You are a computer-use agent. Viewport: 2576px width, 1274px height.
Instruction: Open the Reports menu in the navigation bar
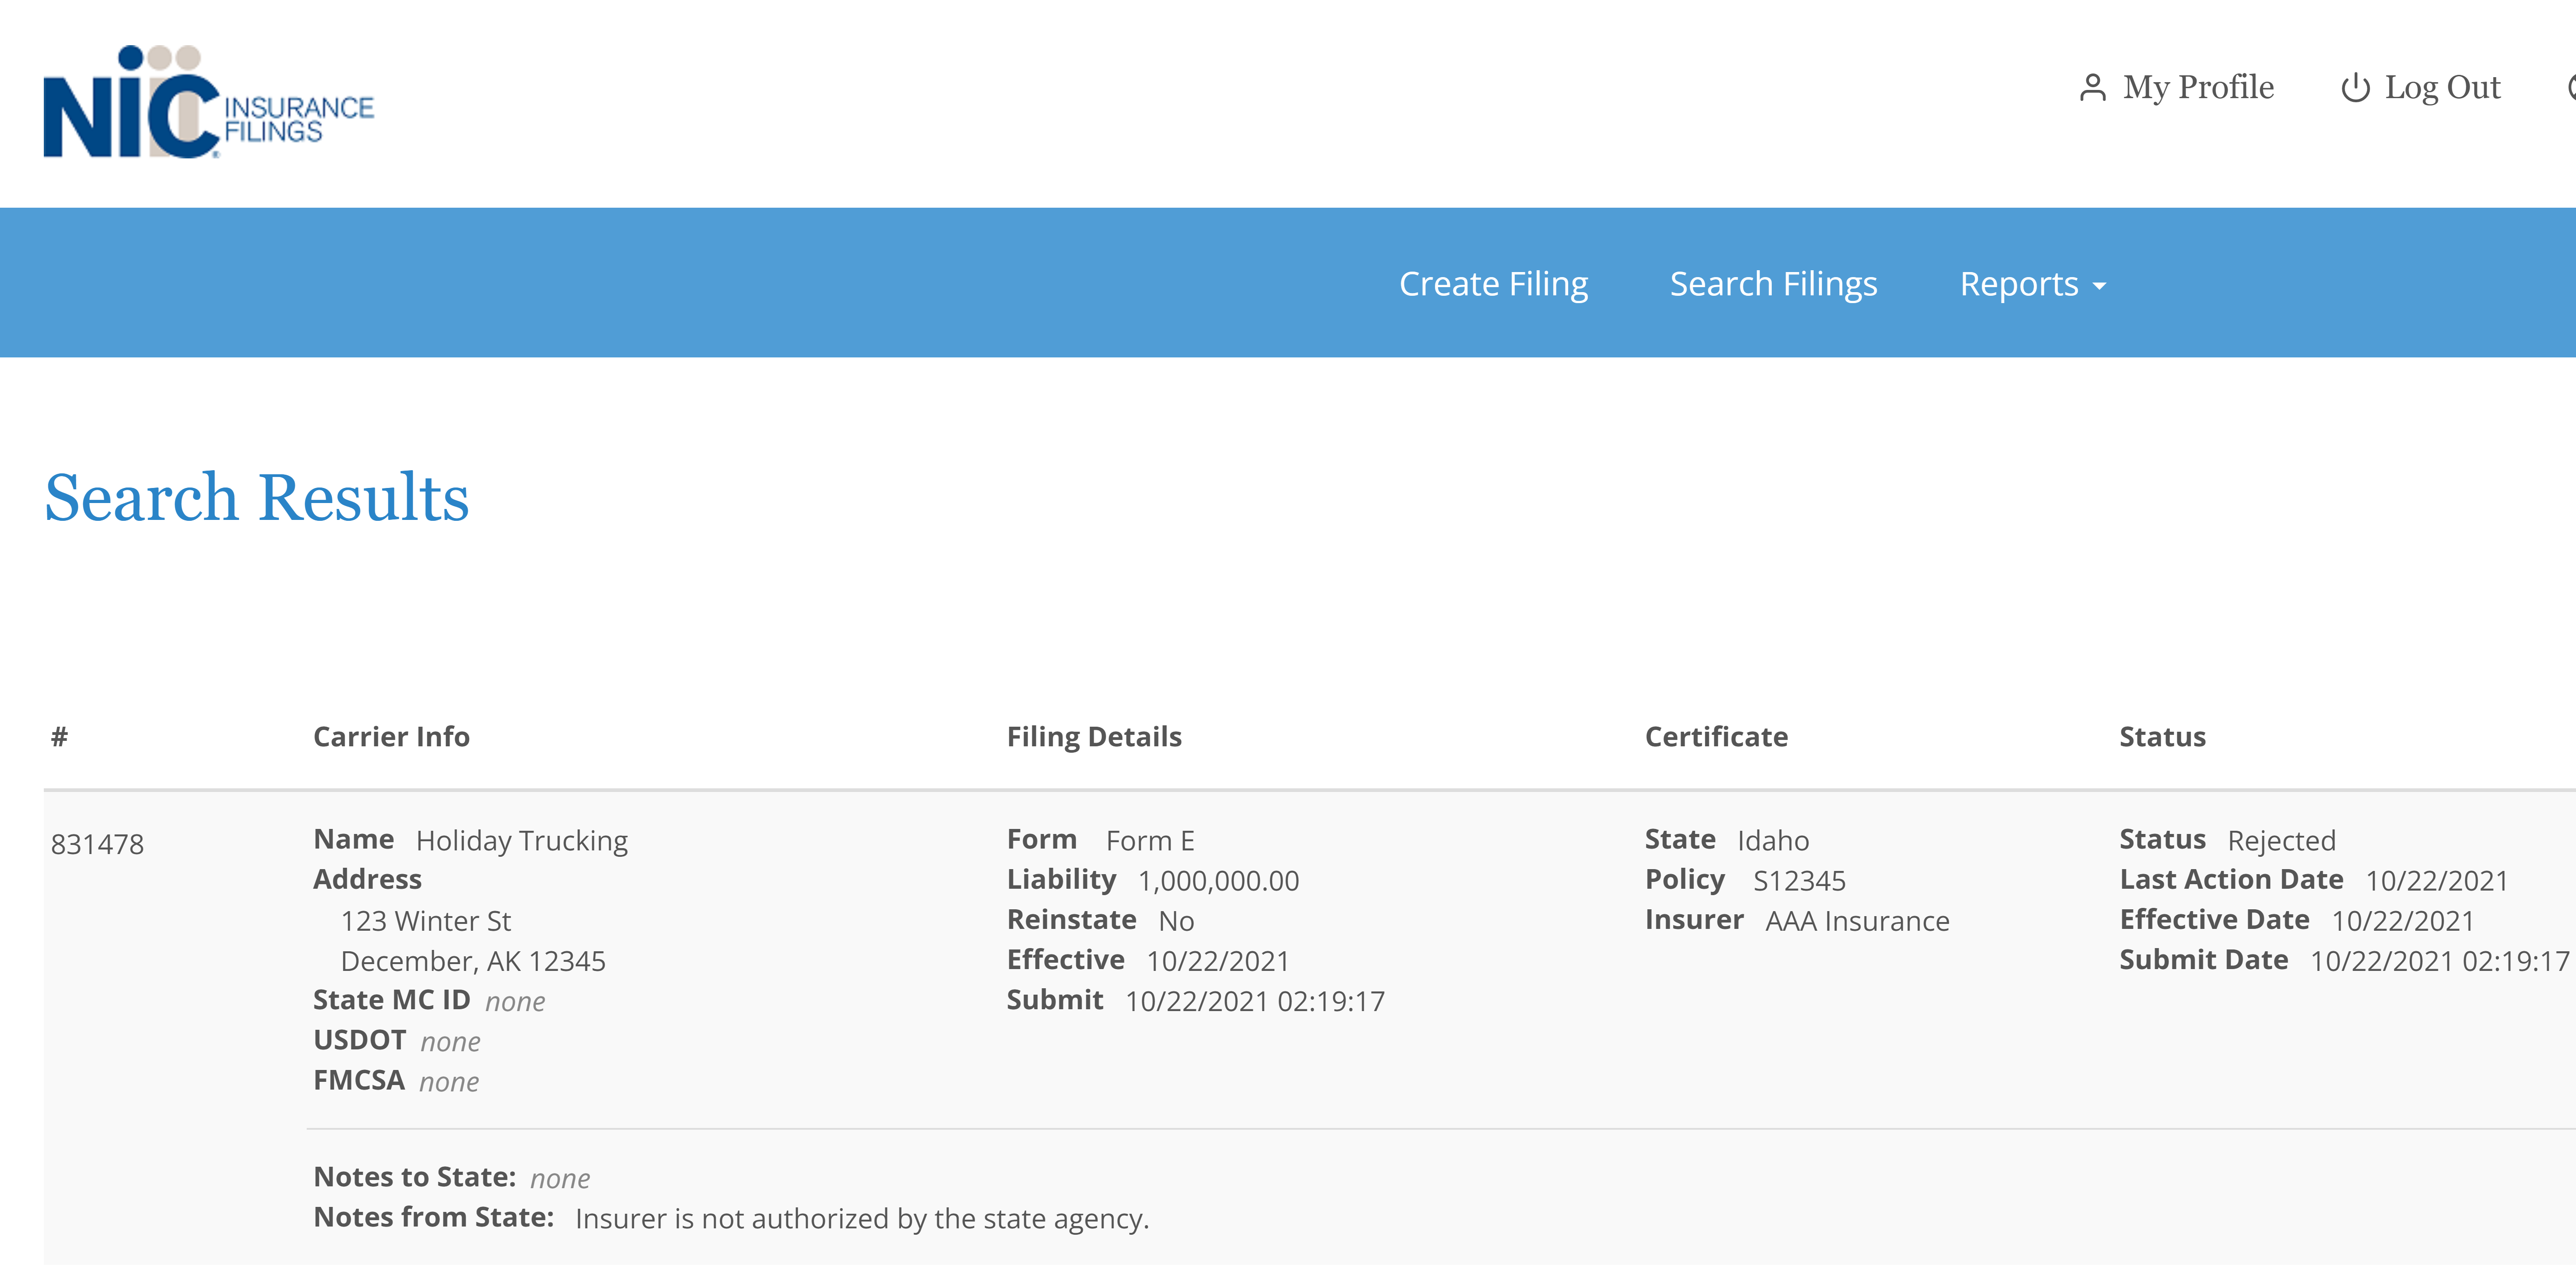[x=2020, y=283]
